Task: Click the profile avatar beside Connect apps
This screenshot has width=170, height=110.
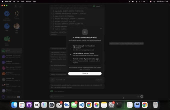Action: tap(3, 97)
